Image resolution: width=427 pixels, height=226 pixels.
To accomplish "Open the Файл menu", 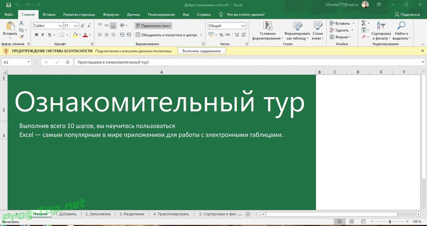I will (9, 15).
